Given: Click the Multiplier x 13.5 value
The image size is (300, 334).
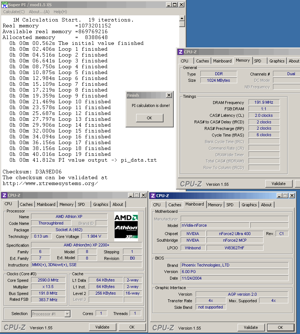Looking at the screenshot, I should click(48, 287).
